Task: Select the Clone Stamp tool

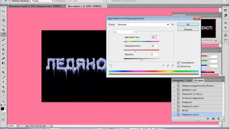Action: coord(4,49)
